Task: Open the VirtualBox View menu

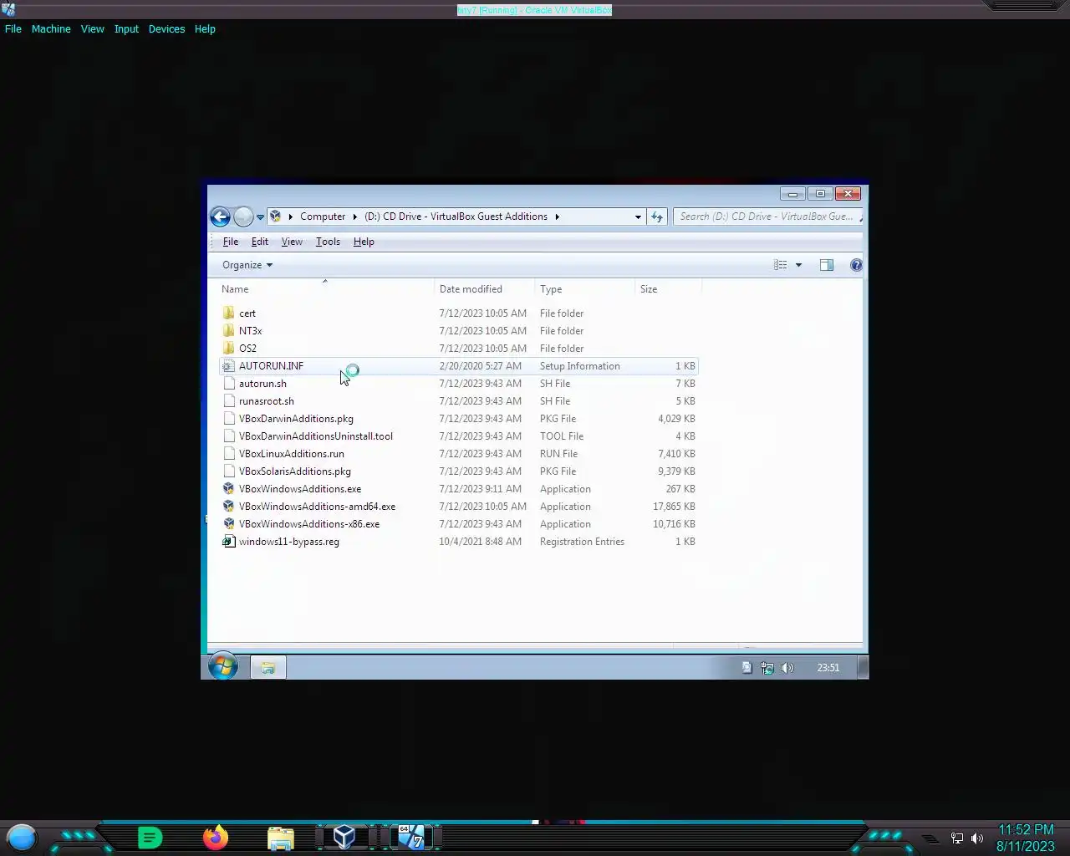Action: (92, 28)
